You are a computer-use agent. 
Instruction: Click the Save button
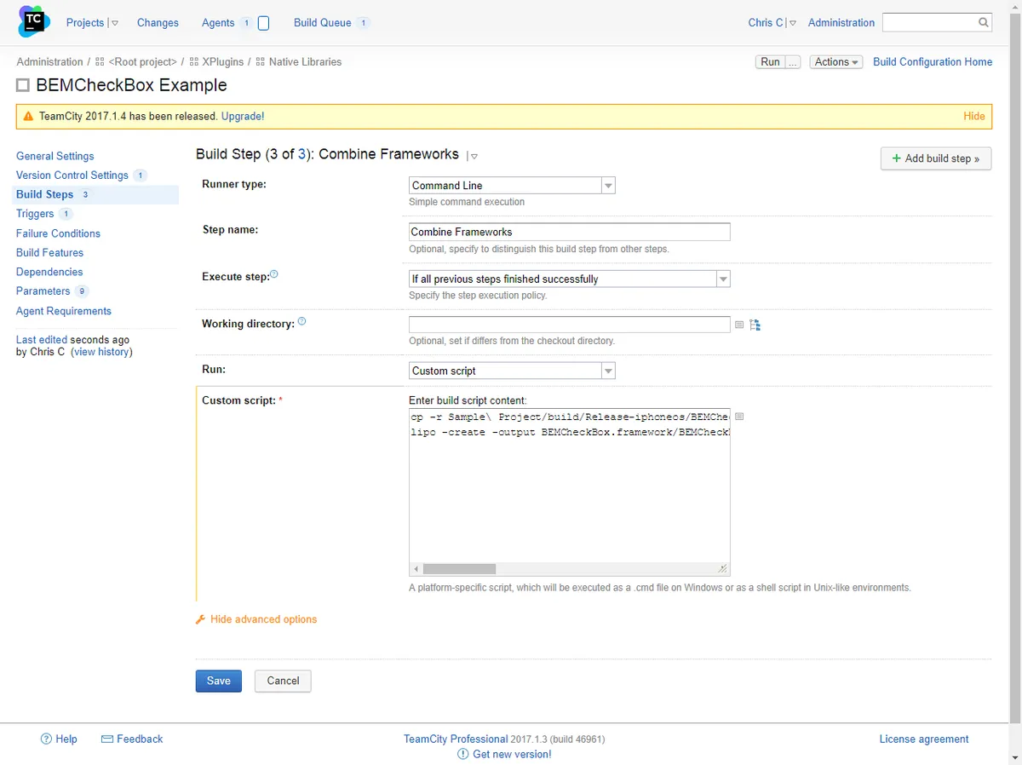point(219,681)
